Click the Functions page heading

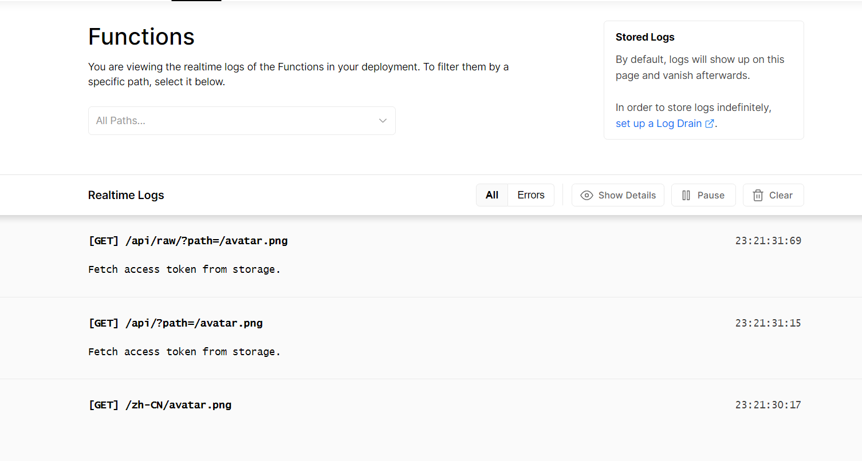141,36
